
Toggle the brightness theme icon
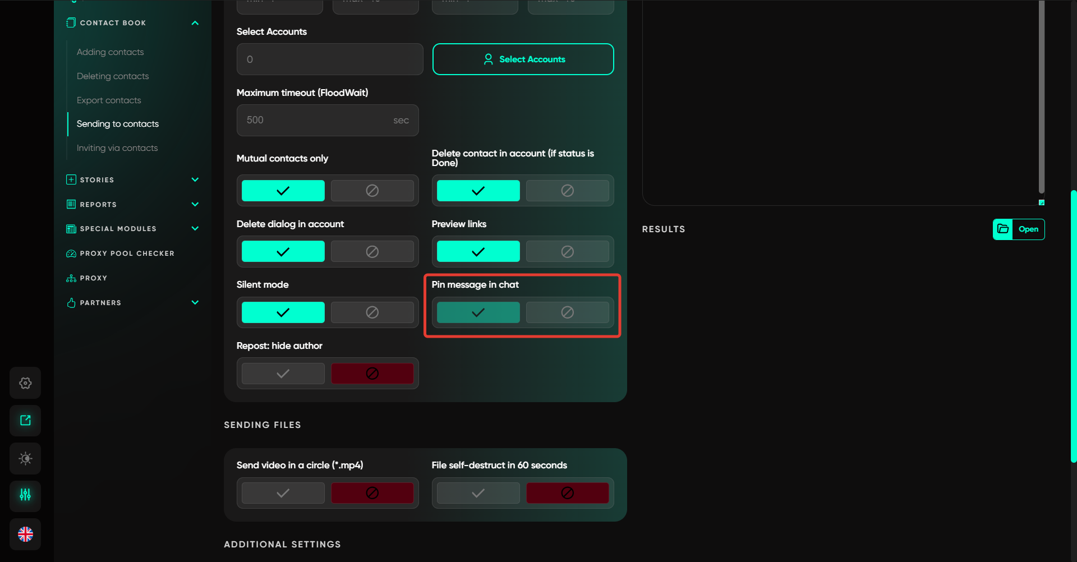[x=25, y=458]
